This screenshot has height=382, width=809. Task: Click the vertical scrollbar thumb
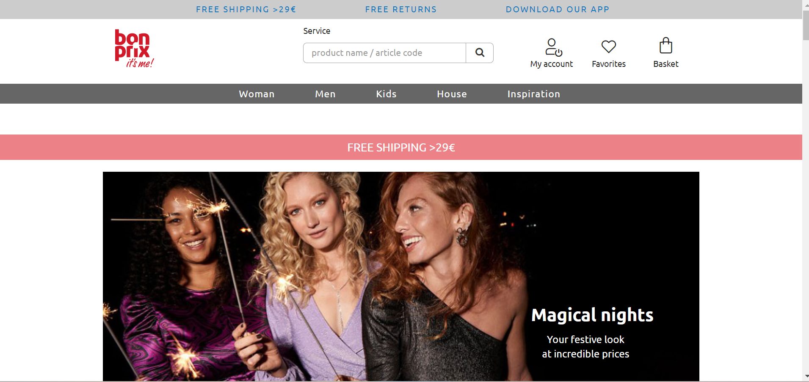(806, 25)
